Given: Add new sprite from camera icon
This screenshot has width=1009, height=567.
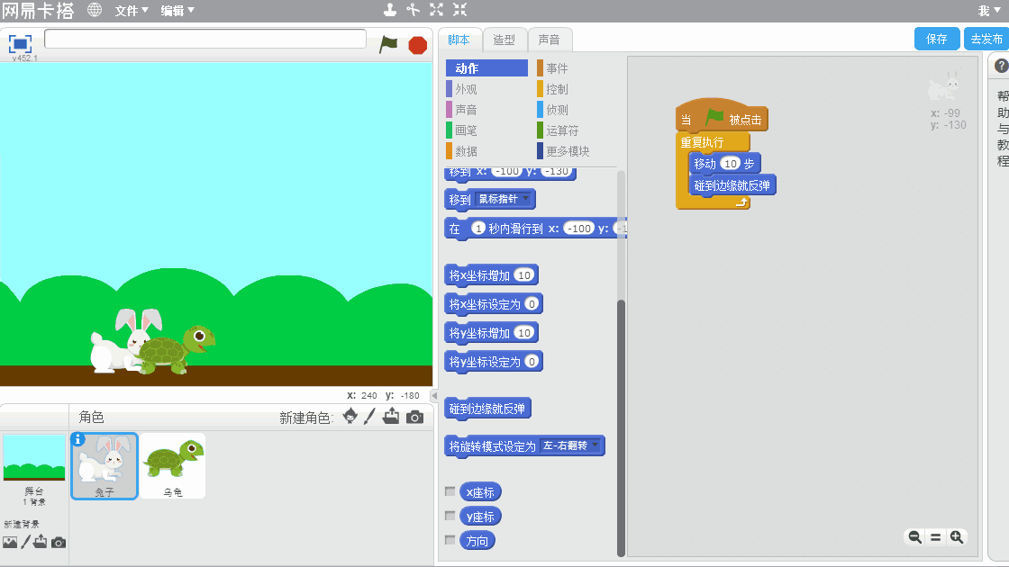Looking at the screenshot, I should (414, 417).
